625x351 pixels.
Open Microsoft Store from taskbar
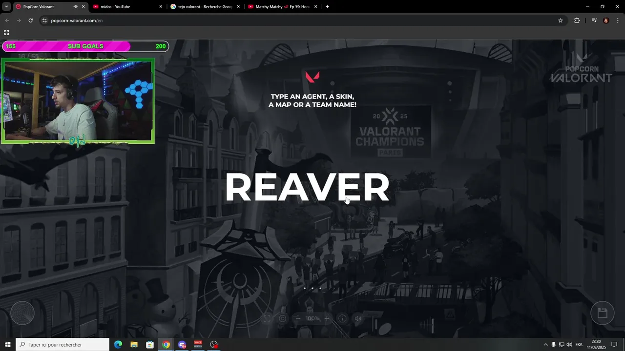pos(150,345)
